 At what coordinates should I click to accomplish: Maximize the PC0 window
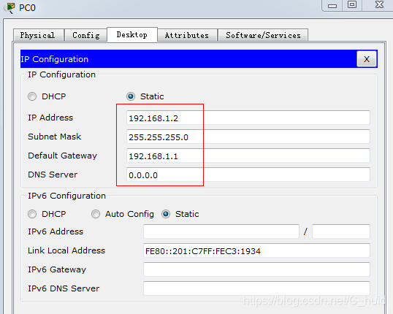coord(352,5)
